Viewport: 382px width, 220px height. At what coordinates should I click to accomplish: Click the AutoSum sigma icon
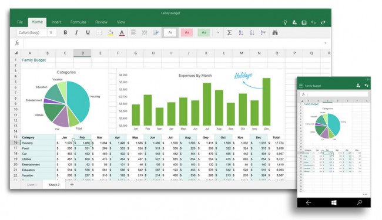pos(229,32)
